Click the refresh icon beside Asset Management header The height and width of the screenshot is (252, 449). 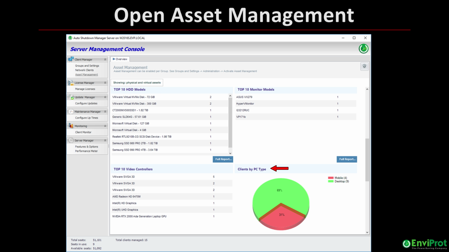[364, 66]
